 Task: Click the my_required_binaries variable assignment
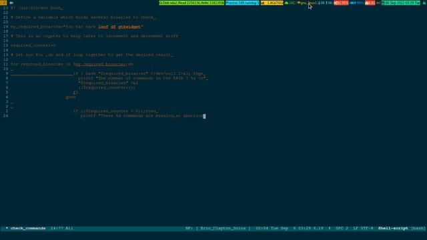tap(77, 27)
